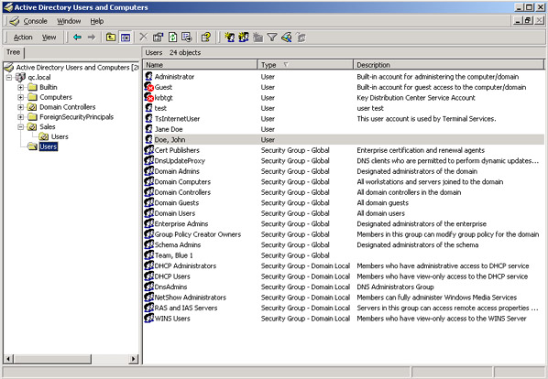This screenshot has height=379, width=548.
Task: Click the Create new group icon
Action: click(244, 37)
